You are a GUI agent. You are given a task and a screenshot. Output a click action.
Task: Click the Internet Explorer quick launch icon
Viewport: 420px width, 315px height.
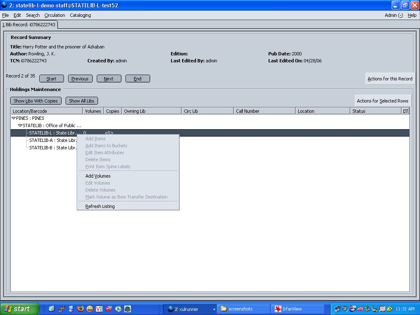[52, 309]
